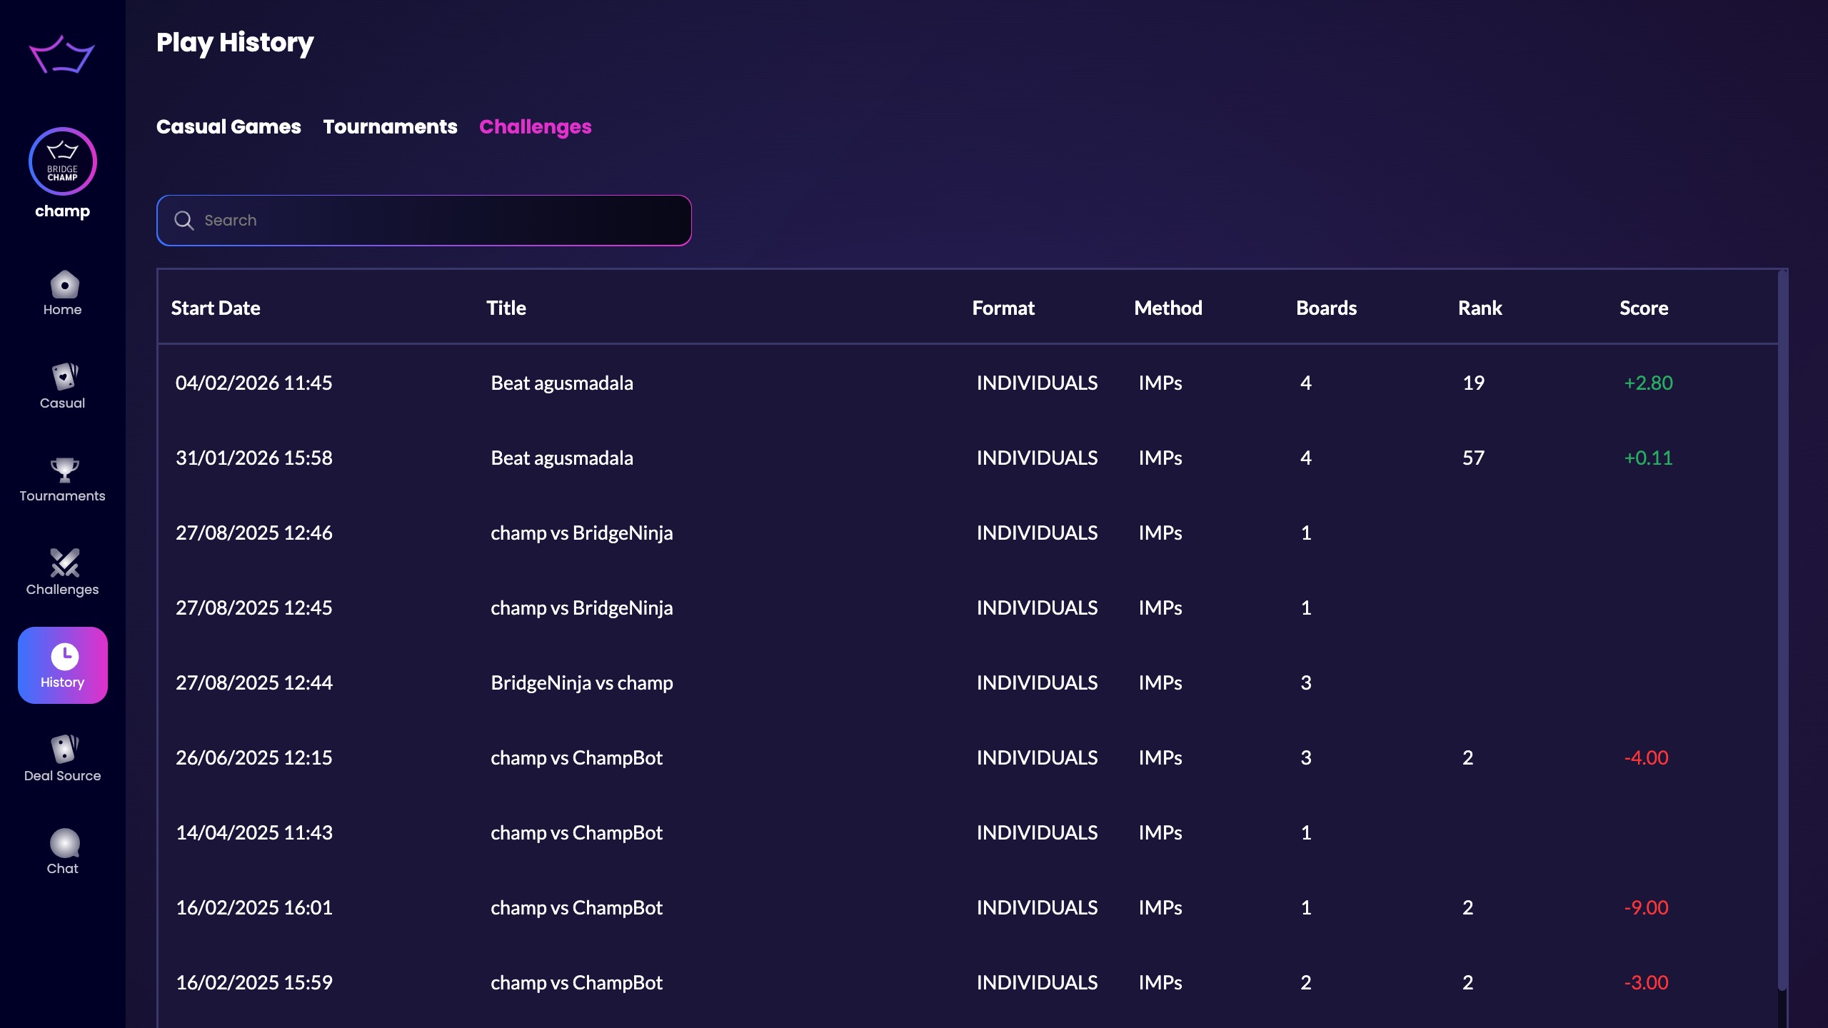Switch to the Casual Games tab

228,127
